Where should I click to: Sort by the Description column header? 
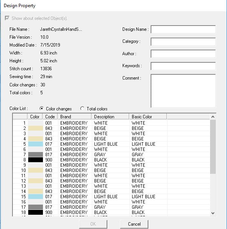click(x=110, y=117)
